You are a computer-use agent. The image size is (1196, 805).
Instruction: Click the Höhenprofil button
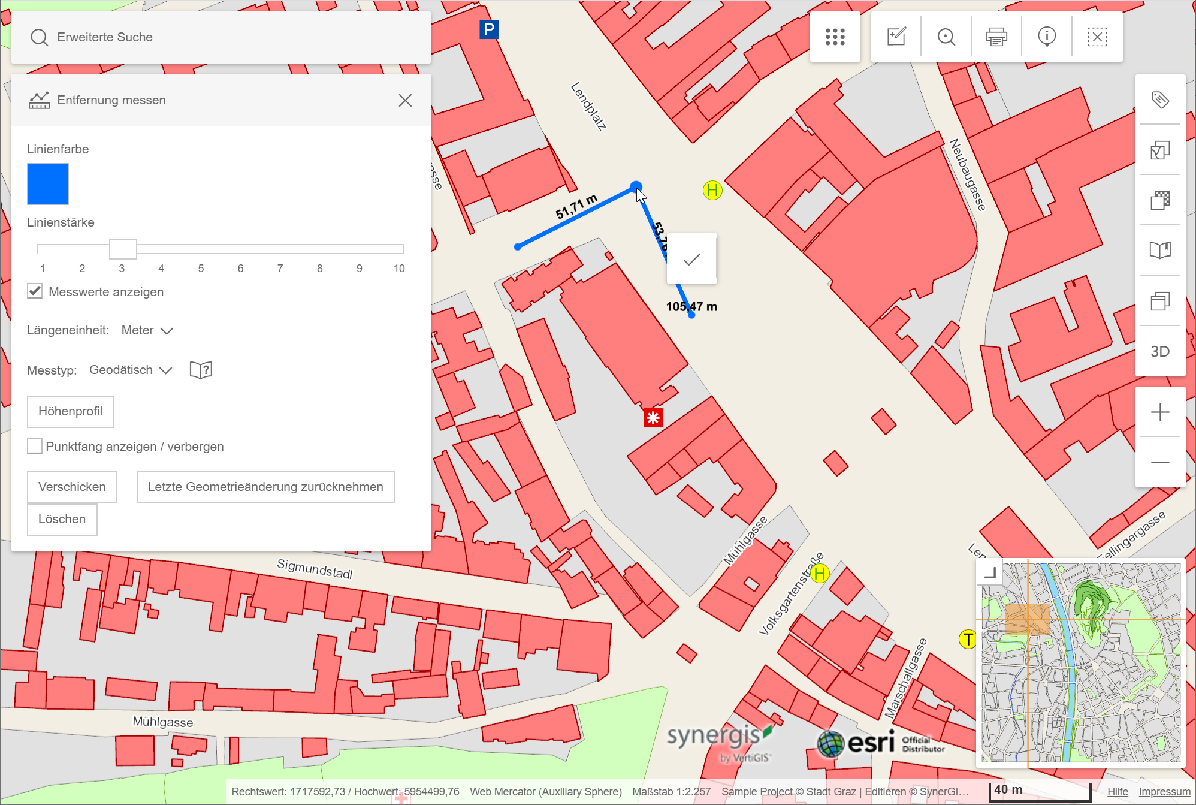(x=70, y=411)
